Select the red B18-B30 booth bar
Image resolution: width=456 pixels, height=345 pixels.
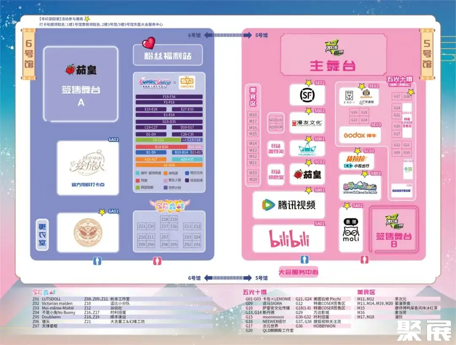coord(161,147)
